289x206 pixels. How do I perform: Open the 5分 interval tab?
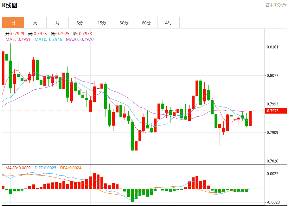(x=80, y=23)
